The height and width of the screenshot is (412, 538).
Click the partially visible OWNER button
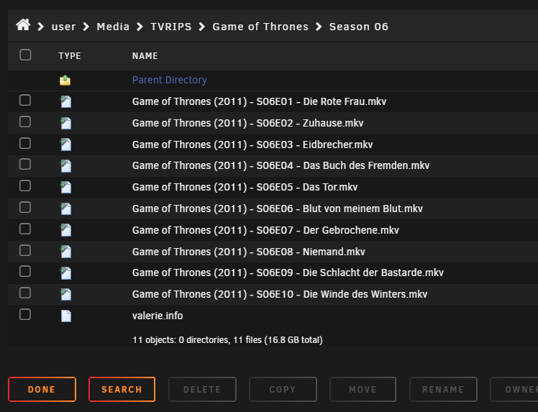pos(514,390)
